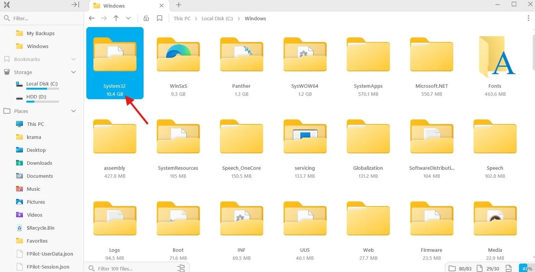This screenshot has height=272, width=535.
Task: Toggle tree view icon beside file filter
Action: pyautogui.click(x=181, y=268)
